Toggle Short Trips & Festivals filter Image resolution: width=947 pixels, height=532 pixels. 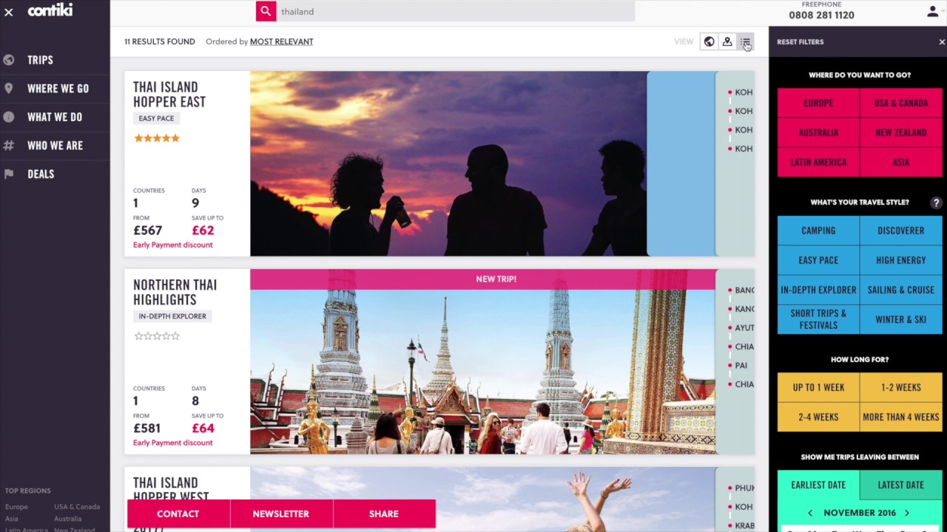coord(818,319)
